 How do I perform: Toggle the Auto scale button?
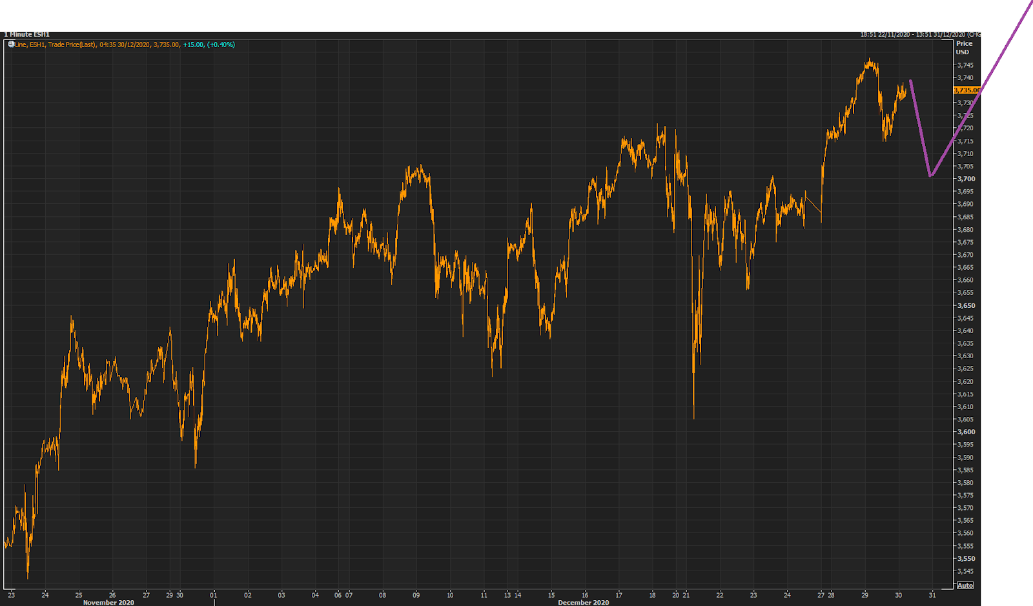coord(965,585)
